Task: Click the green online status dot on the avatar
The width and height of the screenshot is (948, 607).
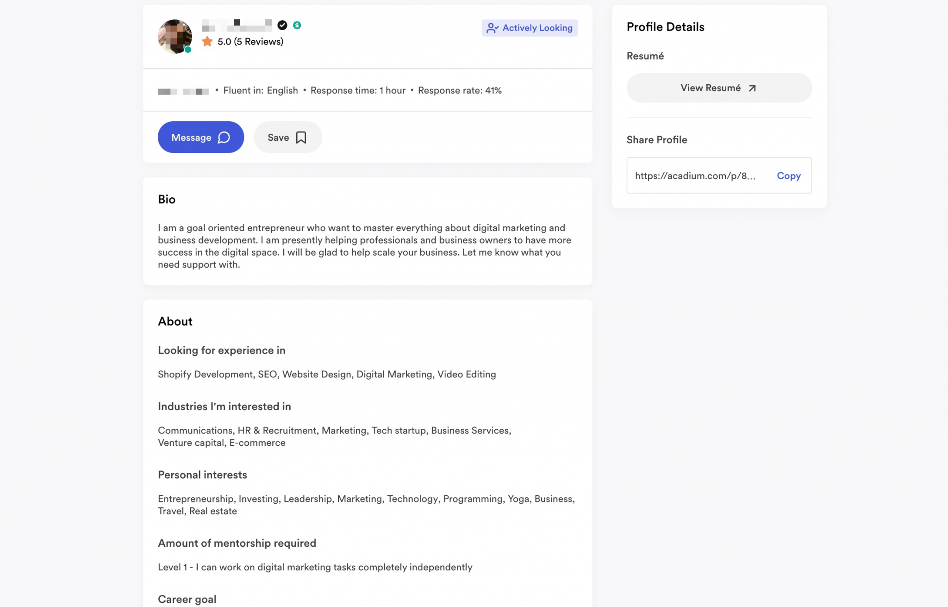Action: 188,49
